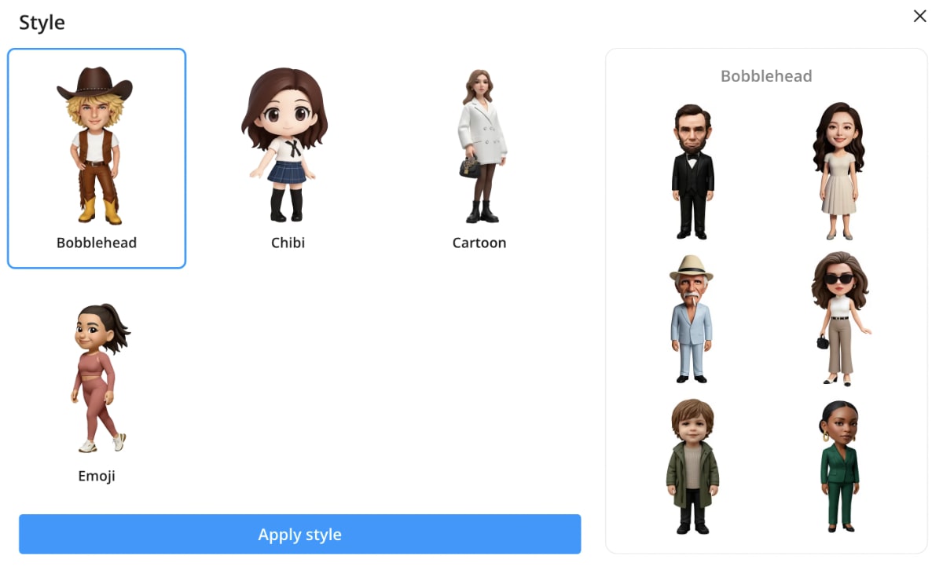
Task: Click the black handbag held by Cartoon avatar
Action: 469,166
